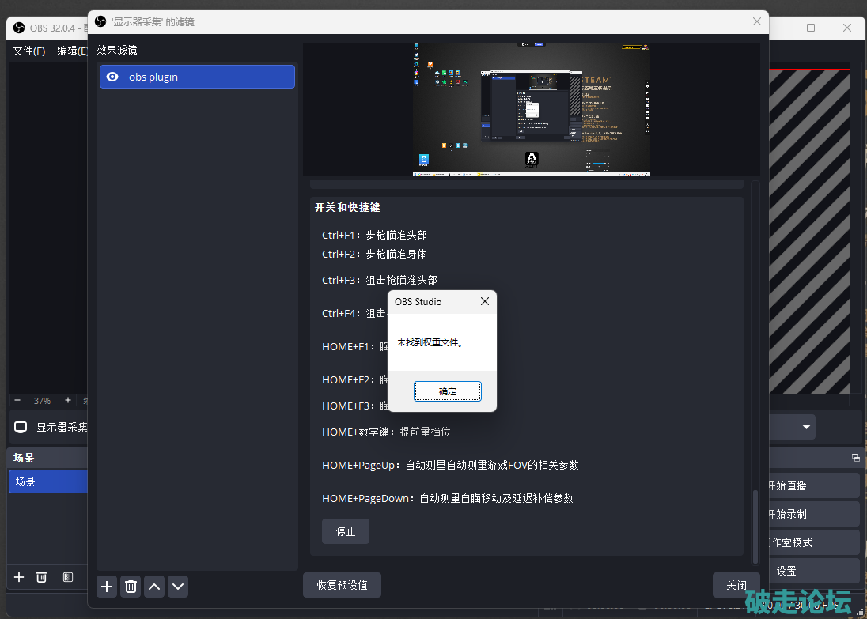Click 确定 in the OBS Studio dialog
Viewport: 867px width, 619px height.
point(447,391)
